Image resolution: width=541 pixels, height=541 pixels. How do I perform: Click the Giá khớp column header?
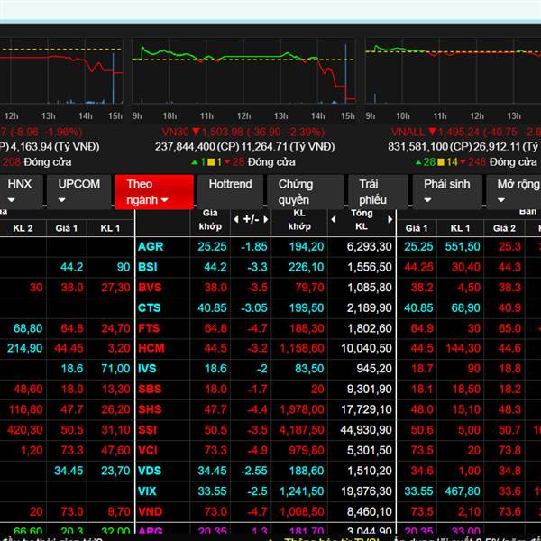(x=210, y=220)
